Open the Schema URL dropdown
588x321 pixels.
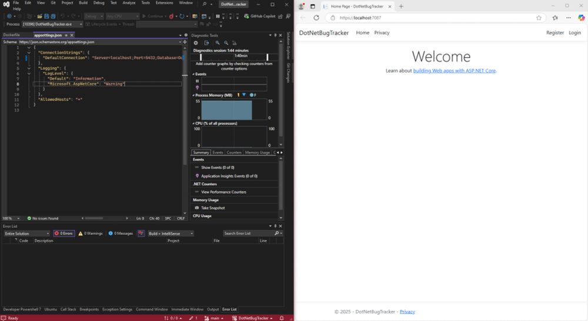coord(179,42)
